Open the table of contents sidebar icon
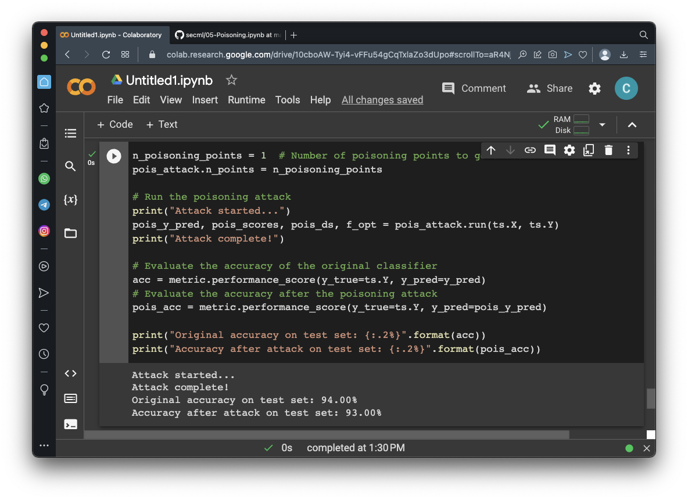 (x=70, y=134)
